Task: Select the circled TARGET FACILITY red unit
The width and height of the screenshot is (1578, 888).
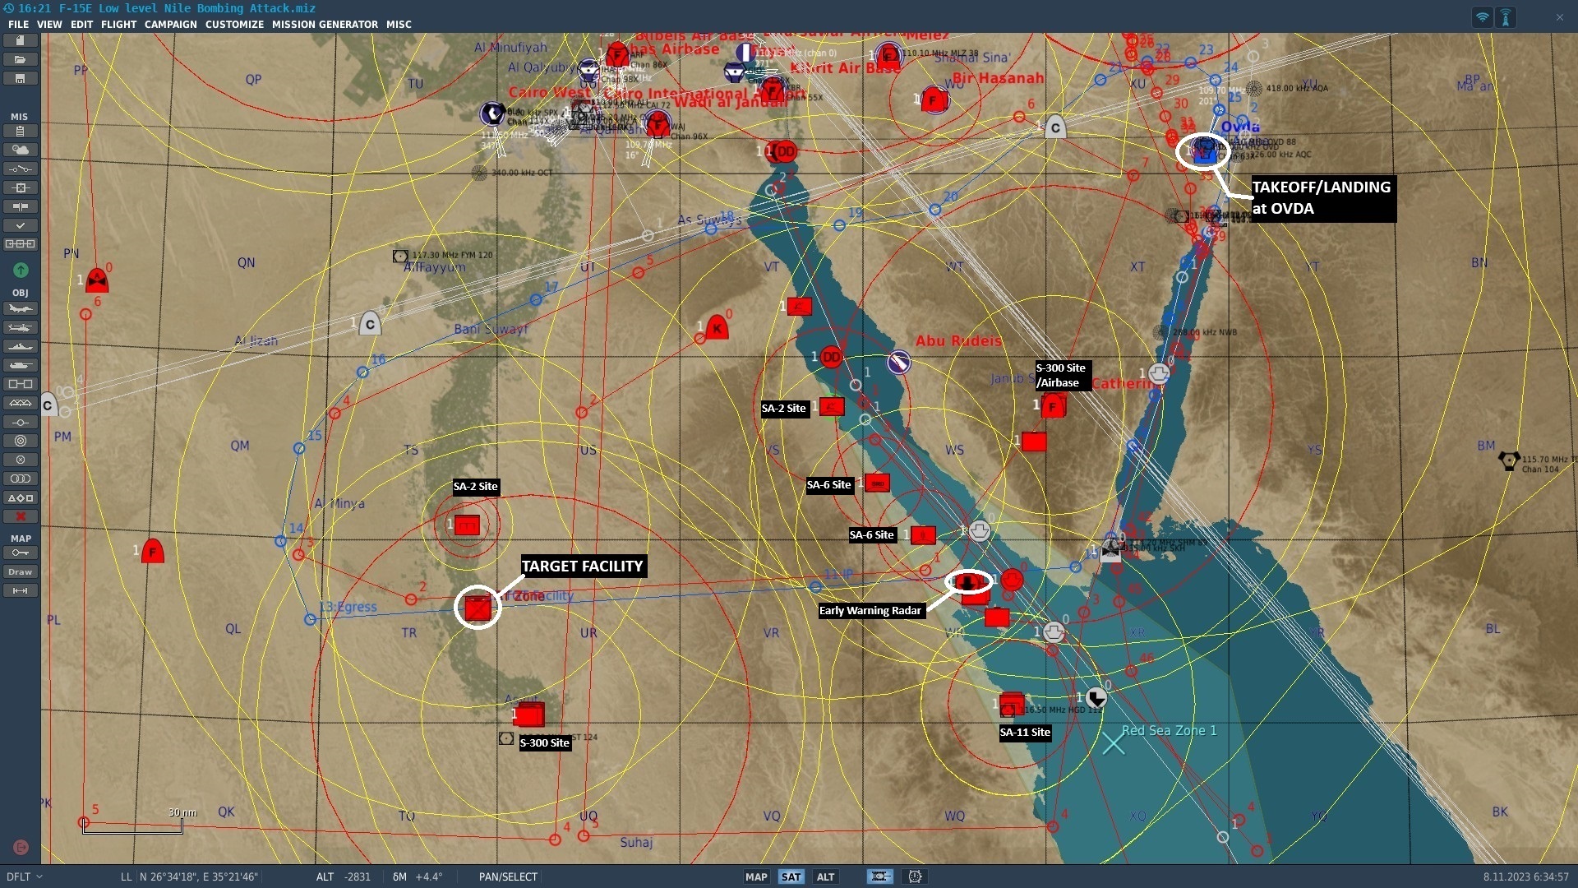Action: tap(478, 608)
